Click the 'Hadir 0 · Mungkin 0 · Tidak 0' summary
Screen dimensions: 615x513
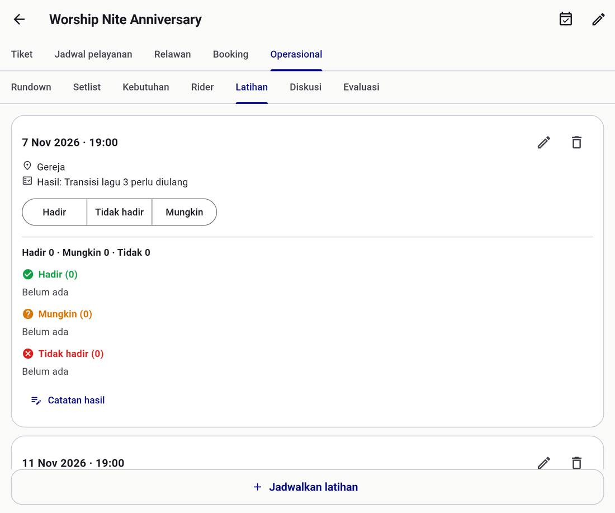86,252
